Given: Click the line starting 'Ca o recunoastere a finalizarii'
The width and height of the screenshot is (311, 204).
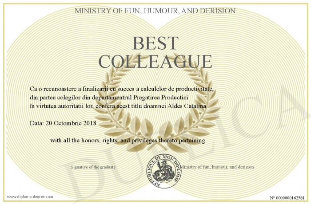Looking at the screenshot, I should (x=122, y=89).
